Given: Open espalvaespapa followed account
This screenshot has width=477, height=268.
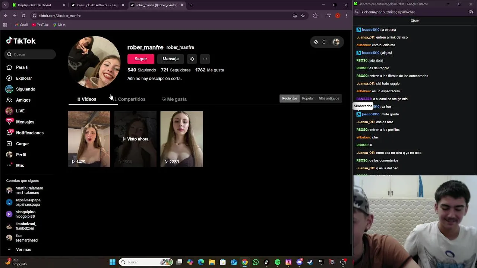Looking at the screenshot, I should [x=23, y=202].
